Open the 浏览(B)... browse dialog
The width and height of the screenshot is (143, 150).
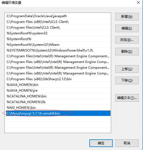tap(127, 40)
